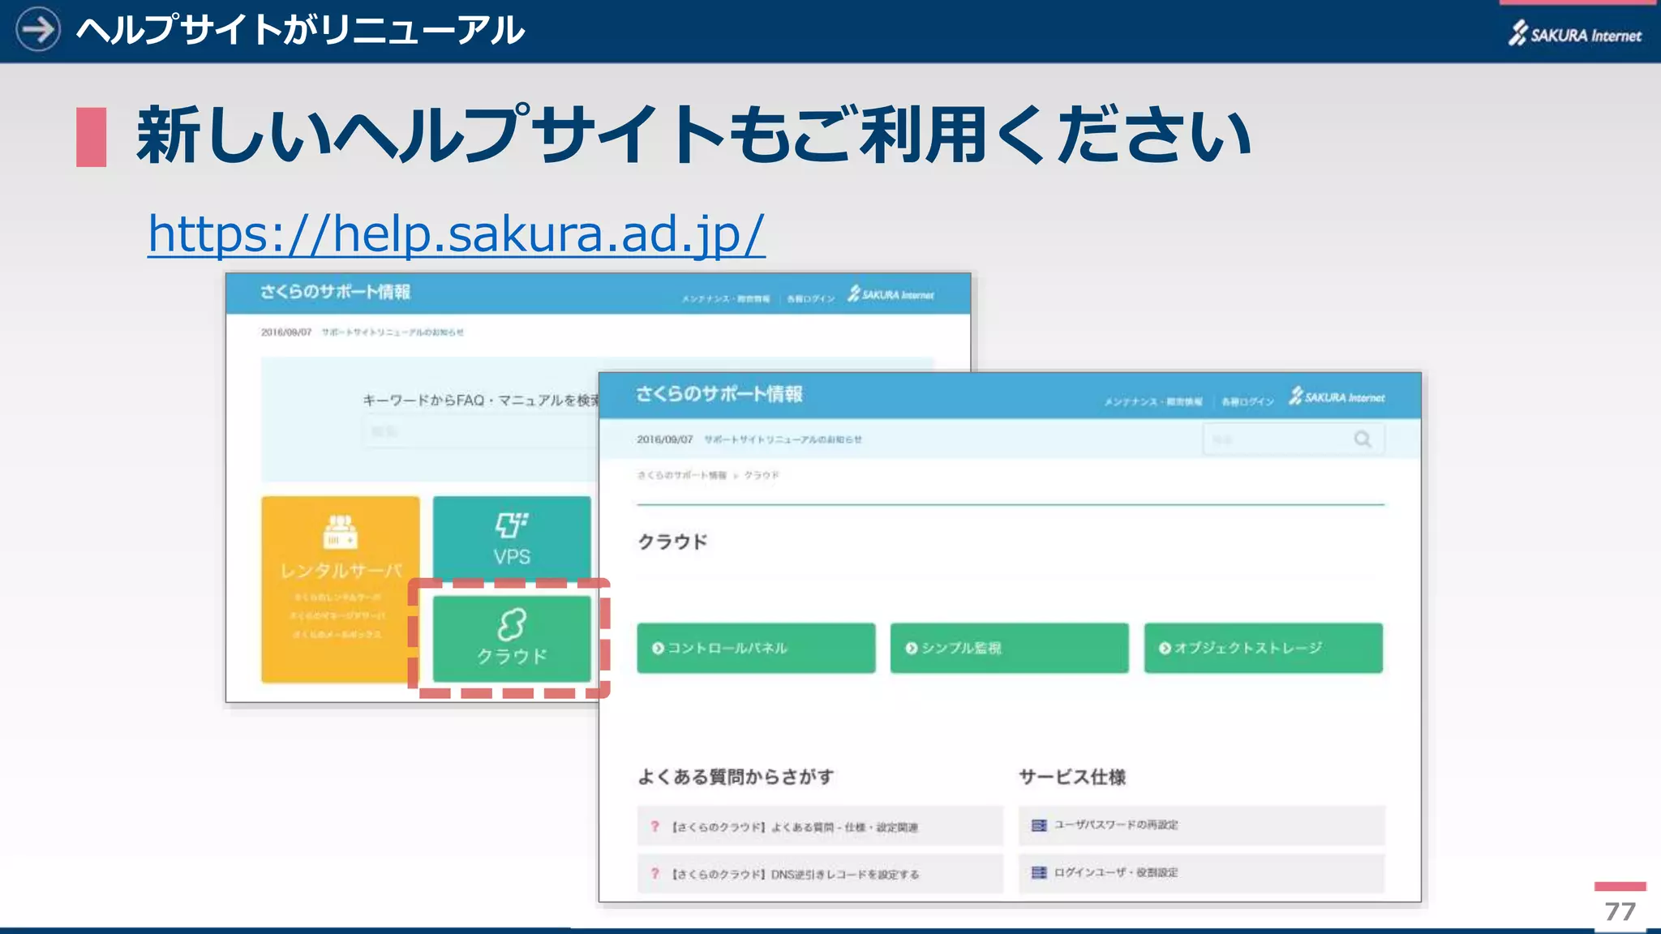Open 各種ログイン in back window header
Viewport: 1661px width, 934px height.
coord(810,299)
